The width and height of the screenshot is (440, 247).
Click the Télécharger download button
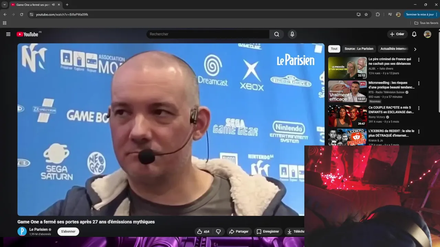[296, 232]
